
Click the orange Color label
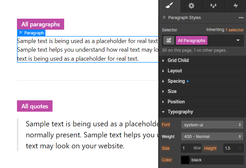point(167,160)
